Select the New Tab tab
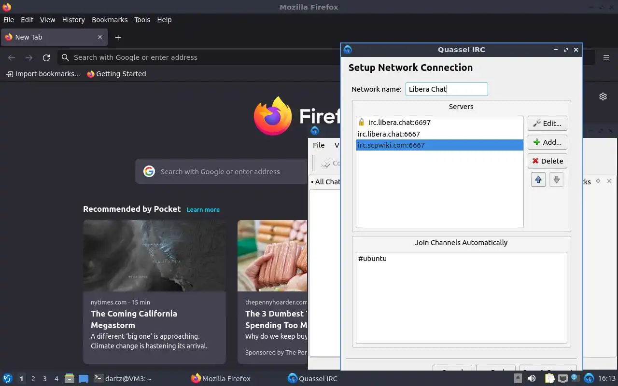618x386 pixels. (x=54, y=37)
